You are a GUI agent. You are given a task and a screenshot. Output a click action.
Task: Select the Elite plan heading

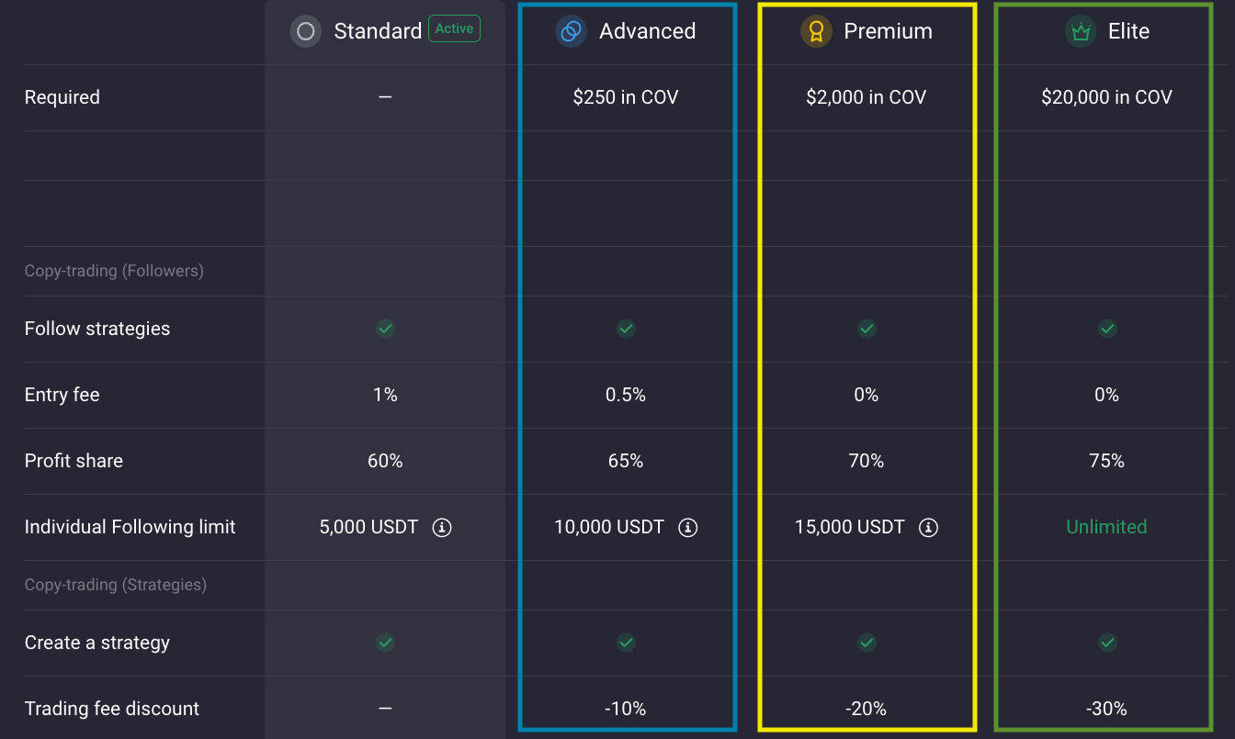click(x=1128, y=32)
